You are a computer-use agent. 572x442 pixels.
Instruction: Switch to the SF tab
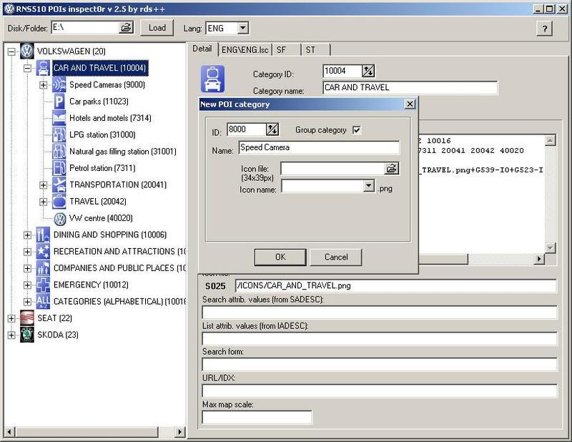287,50
